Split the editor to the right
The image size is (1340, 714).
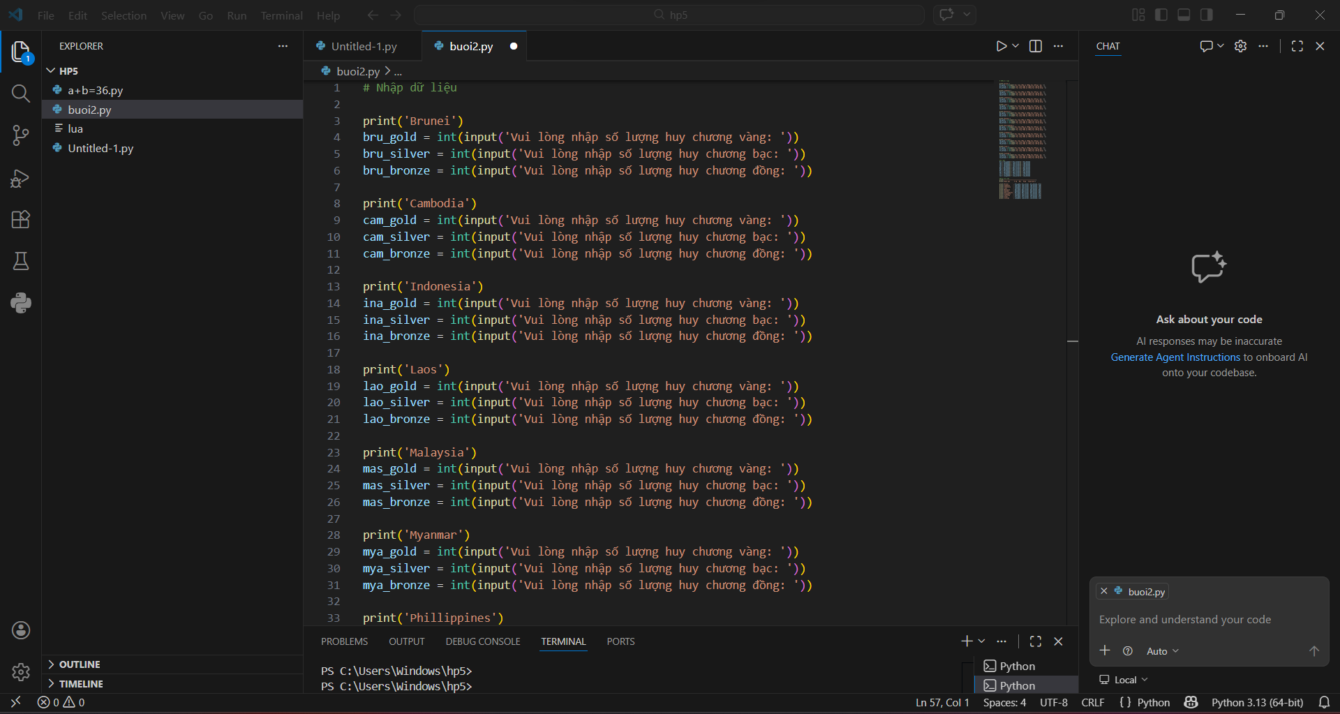pos(1036,46)
